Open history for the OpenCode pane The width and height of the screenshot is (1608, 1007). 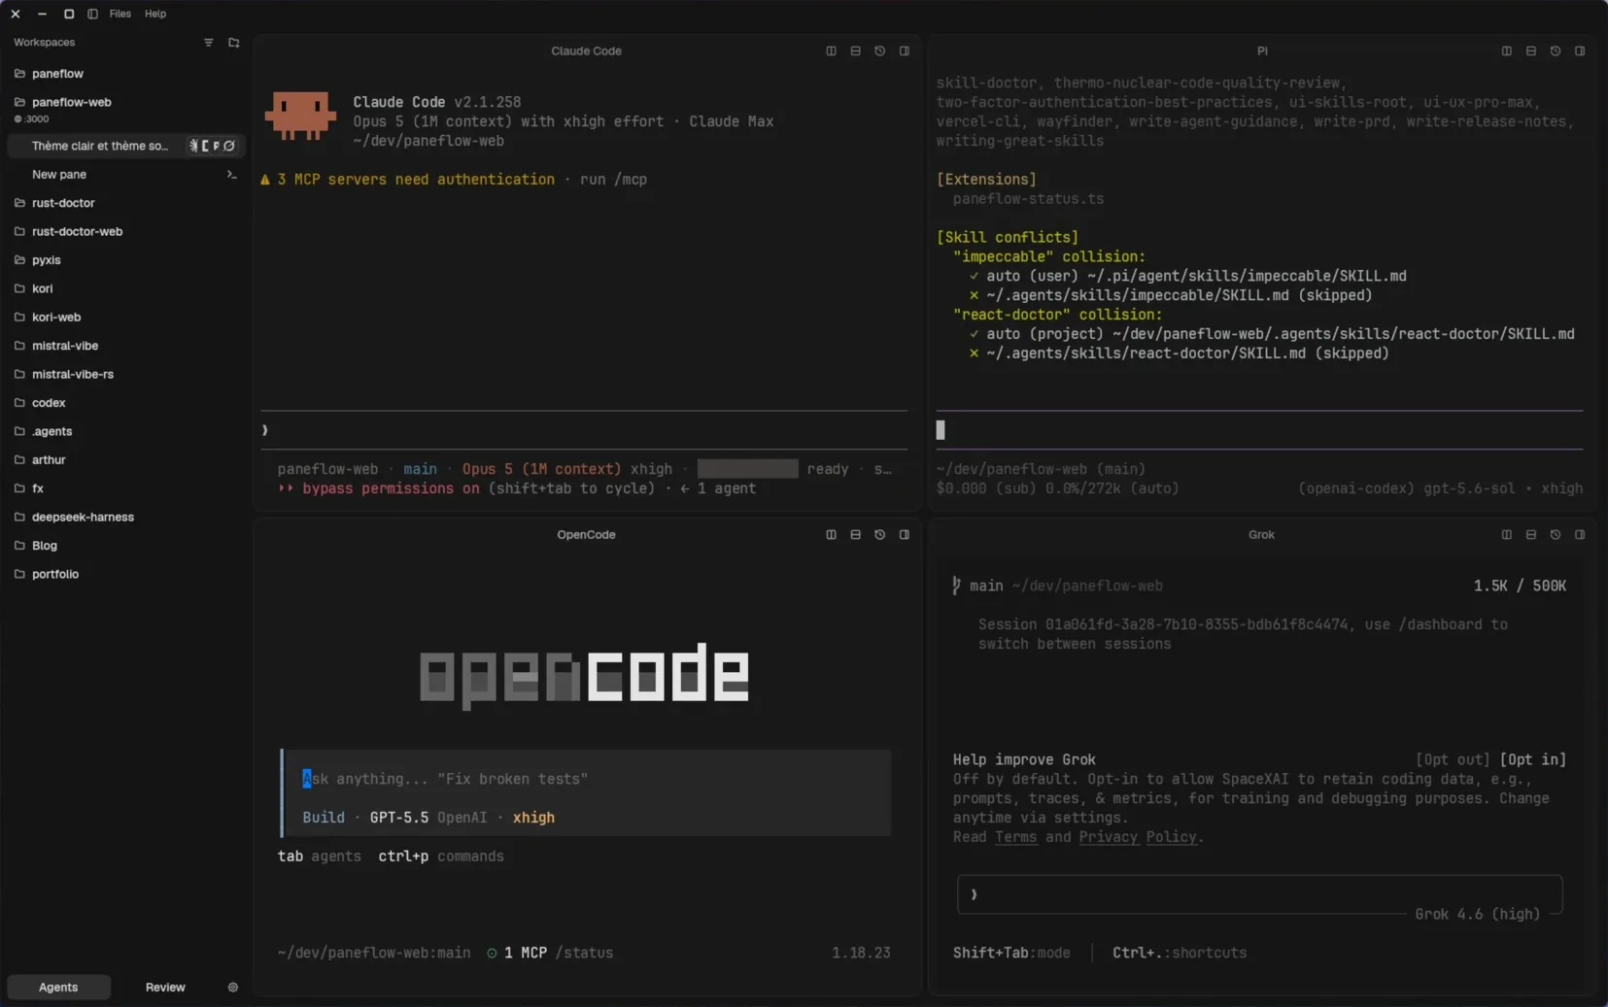pos(879,535)
